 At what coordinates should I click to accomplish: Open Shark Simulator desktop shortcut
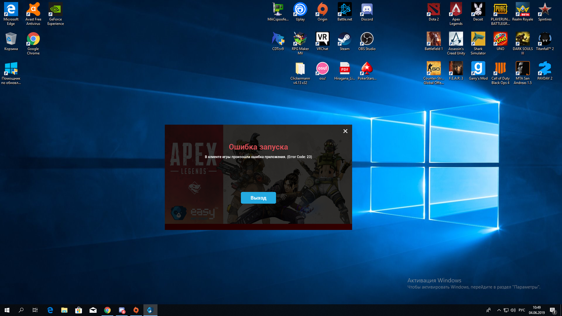tap(478, 44)
